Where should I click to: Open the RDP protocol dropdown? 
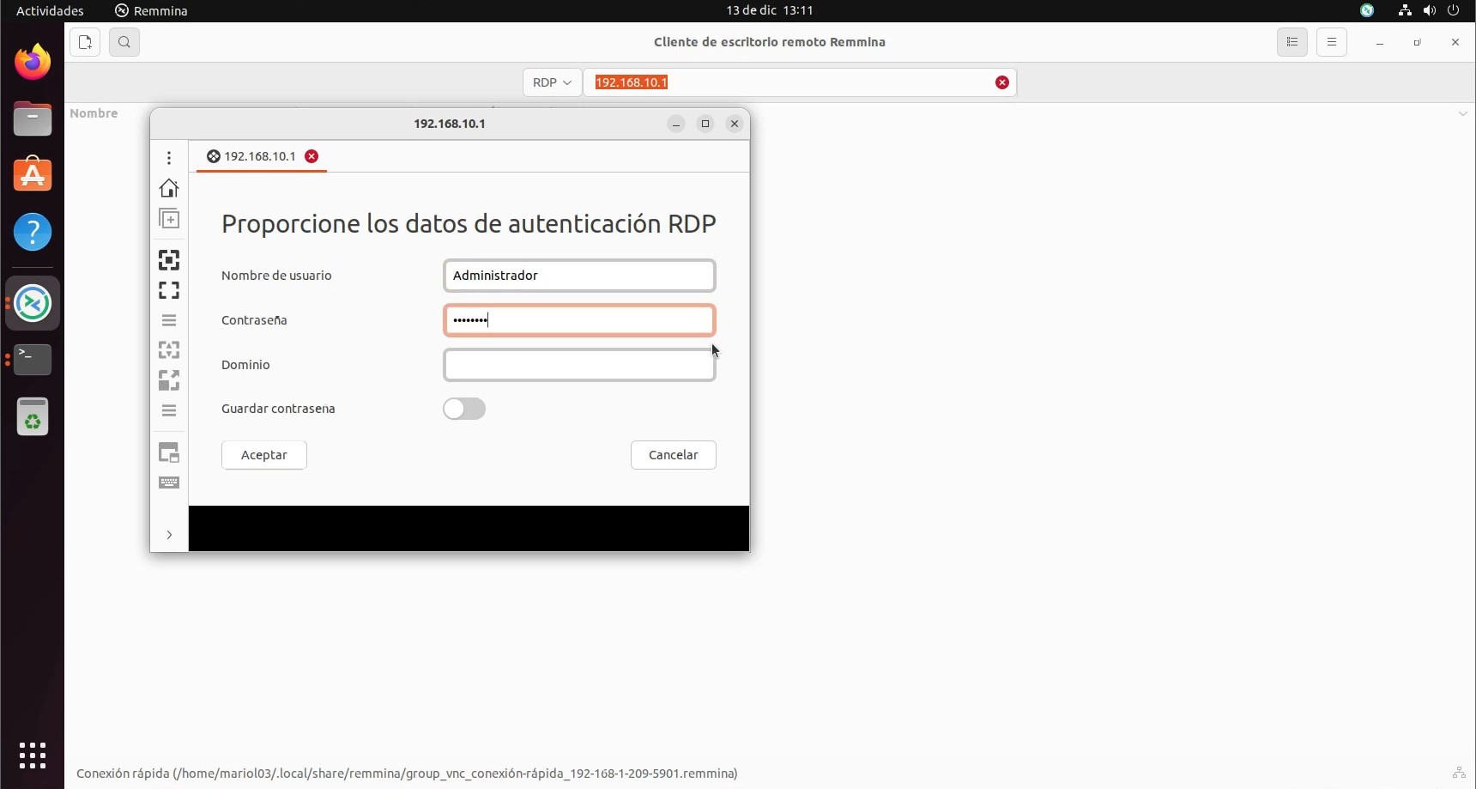[552, 82]
